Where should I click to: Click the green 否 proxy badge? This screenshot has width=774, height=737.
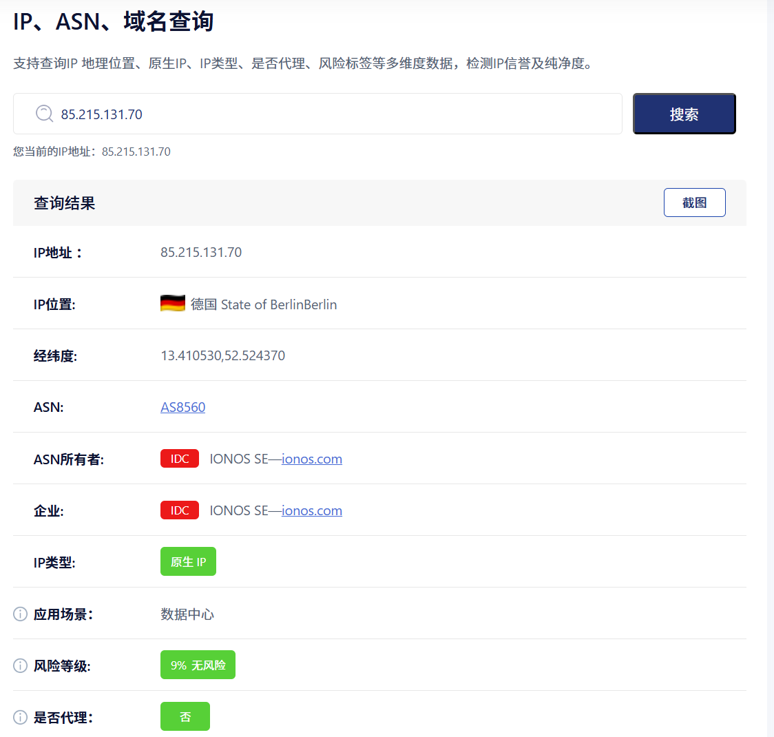tap(185, 717)
